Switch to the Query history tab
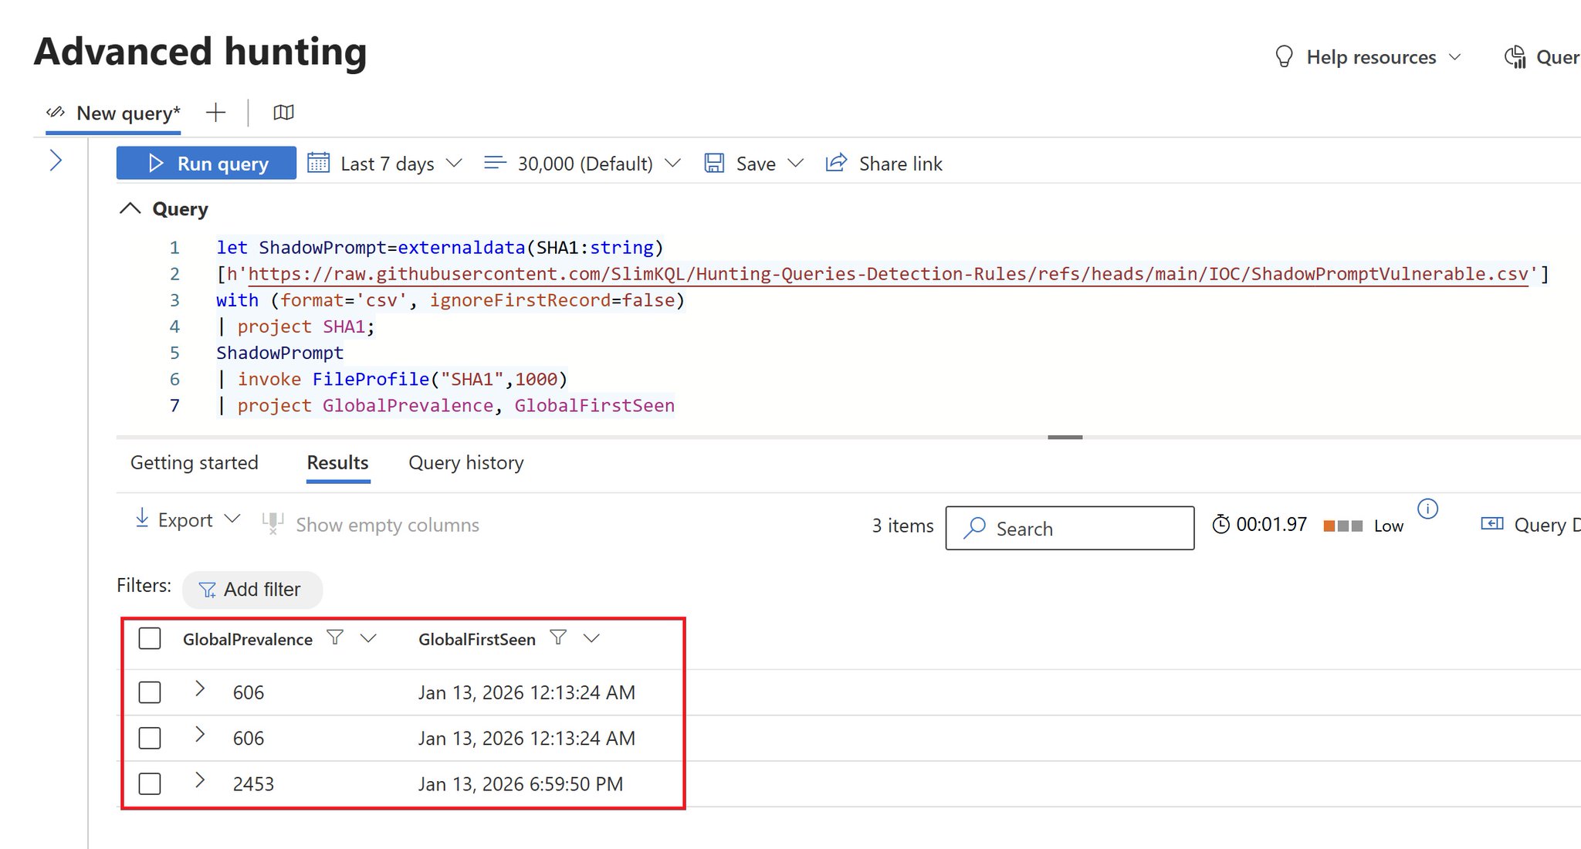 click(x=465, y=462)
